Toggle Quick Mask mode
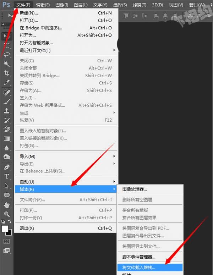 tap(7, 241)
